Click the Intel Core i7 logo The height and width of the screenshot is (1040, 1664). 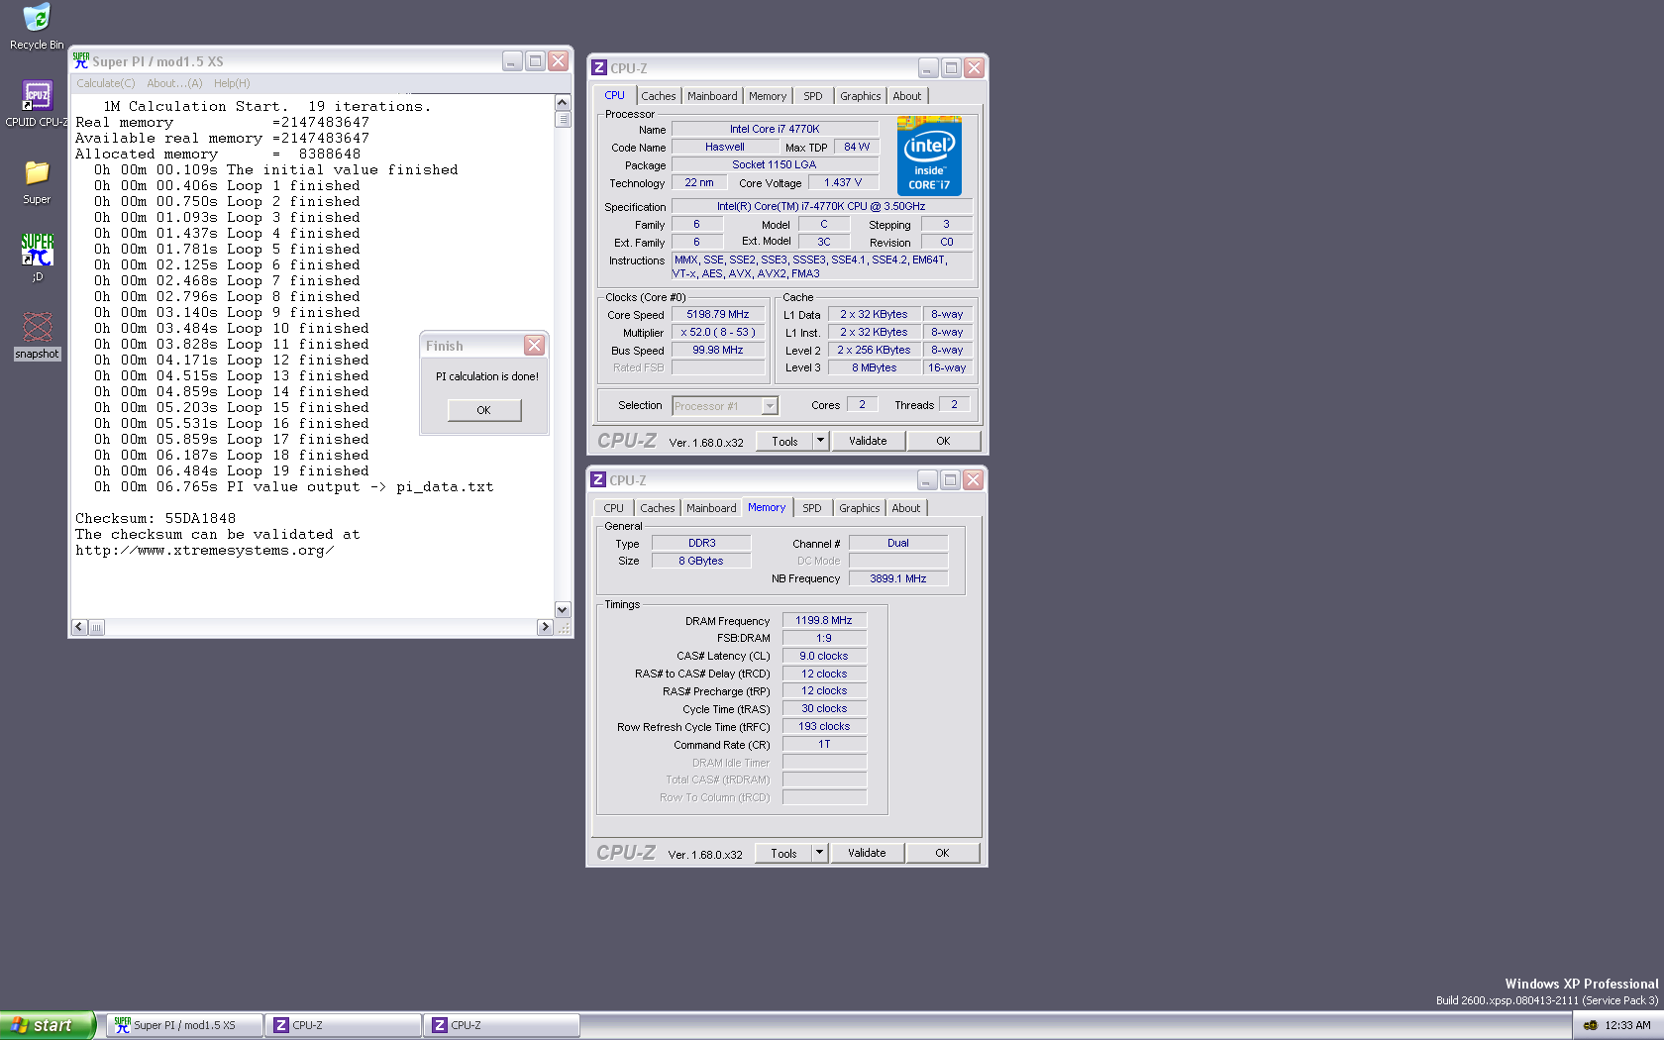929,156
